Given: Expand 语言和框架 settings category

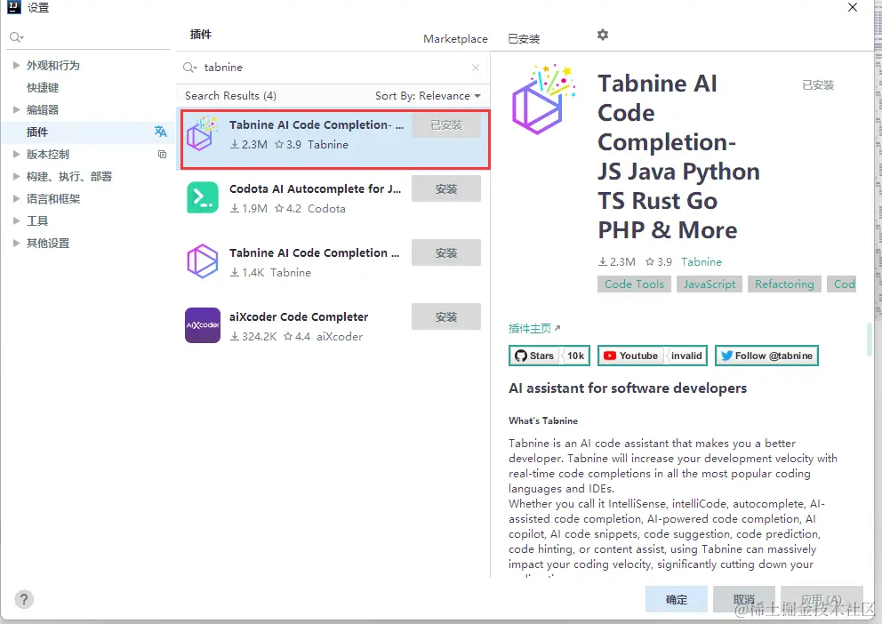Looking at the screenshot, I should (16, 198).
